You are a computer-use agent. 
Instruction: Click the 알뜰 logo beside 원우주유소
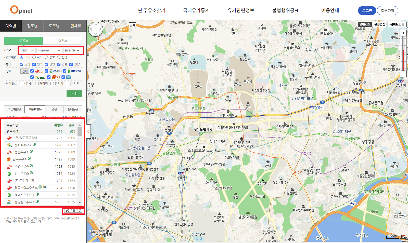click(x=9, y=159)
